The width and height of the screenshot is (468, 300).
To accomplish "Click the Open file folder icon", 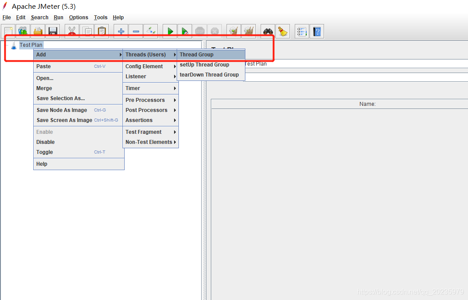I will click(x=38, y=31).
